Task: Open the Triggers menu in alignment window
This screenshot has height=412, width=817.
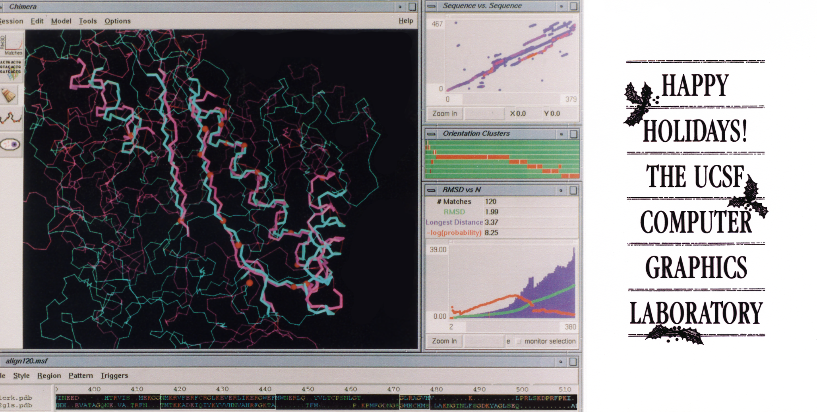Action: pos(114,375)
